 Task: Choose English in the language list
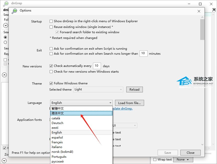[x=81, y=133]
